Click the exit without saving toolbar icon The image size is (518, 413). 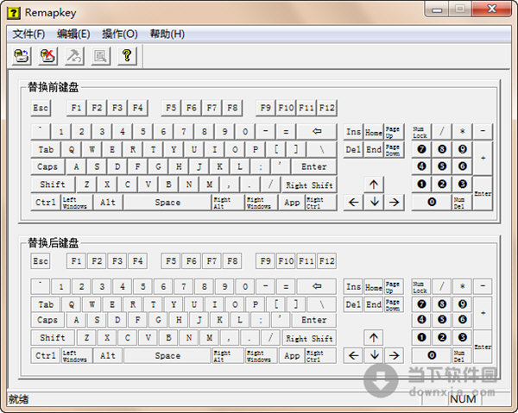[47, 56]
